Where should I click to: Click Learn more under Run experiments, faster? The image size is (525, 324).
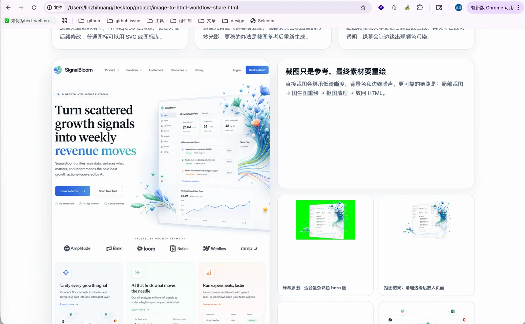tap(212, 304)
